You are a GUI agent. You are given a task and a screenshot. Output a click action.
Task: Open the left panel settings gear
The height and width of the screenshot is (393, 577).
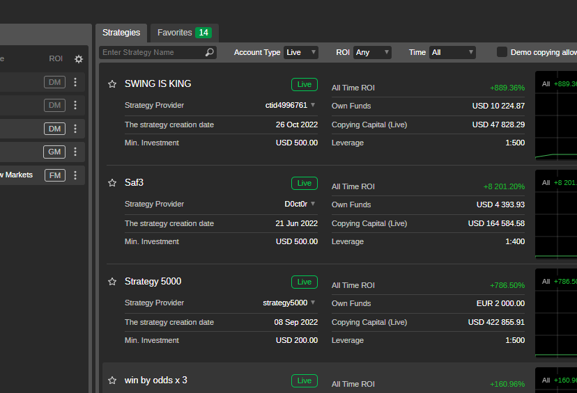pyautogui.click(x=79, y=59)
